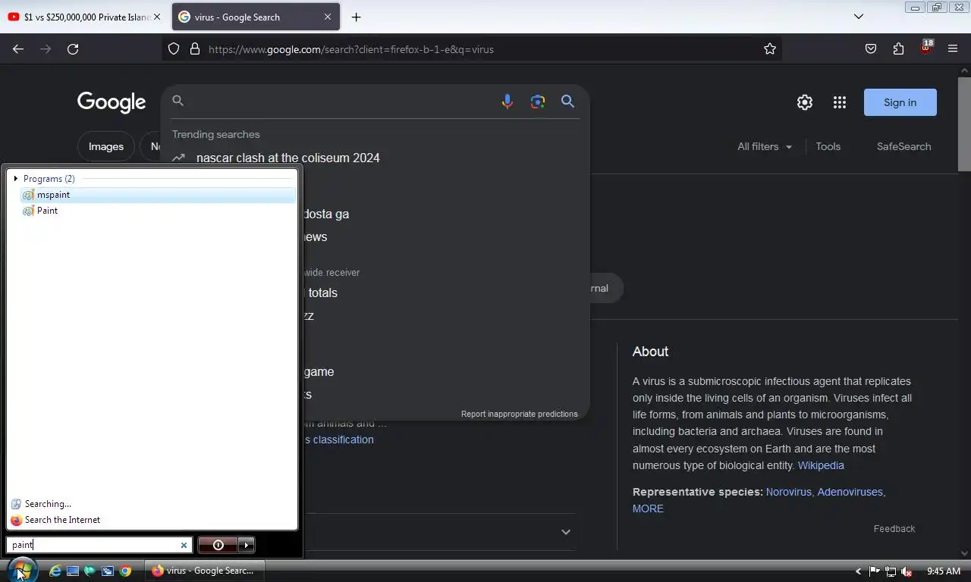Select the virus - Google Search taskbar button
971x582 pixels.
[203, 571]
